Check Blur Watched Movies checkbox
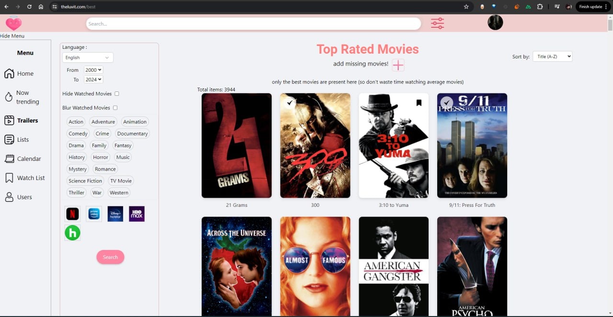Image resolution: width=613 pixels, height=317 pixels. coord(115,108)
